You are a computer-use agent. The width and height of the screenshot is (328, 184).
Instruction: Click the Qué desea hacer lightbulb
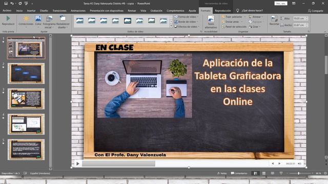[237, 10]
